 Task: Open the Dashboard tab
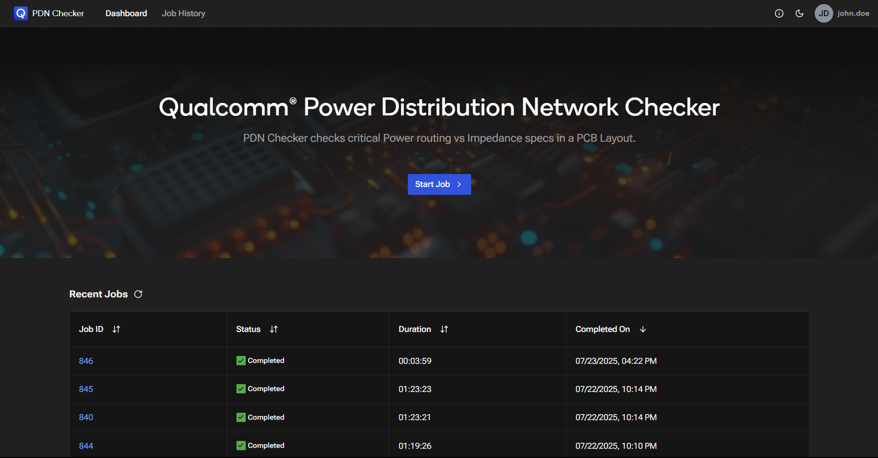[x=126, y=13]
